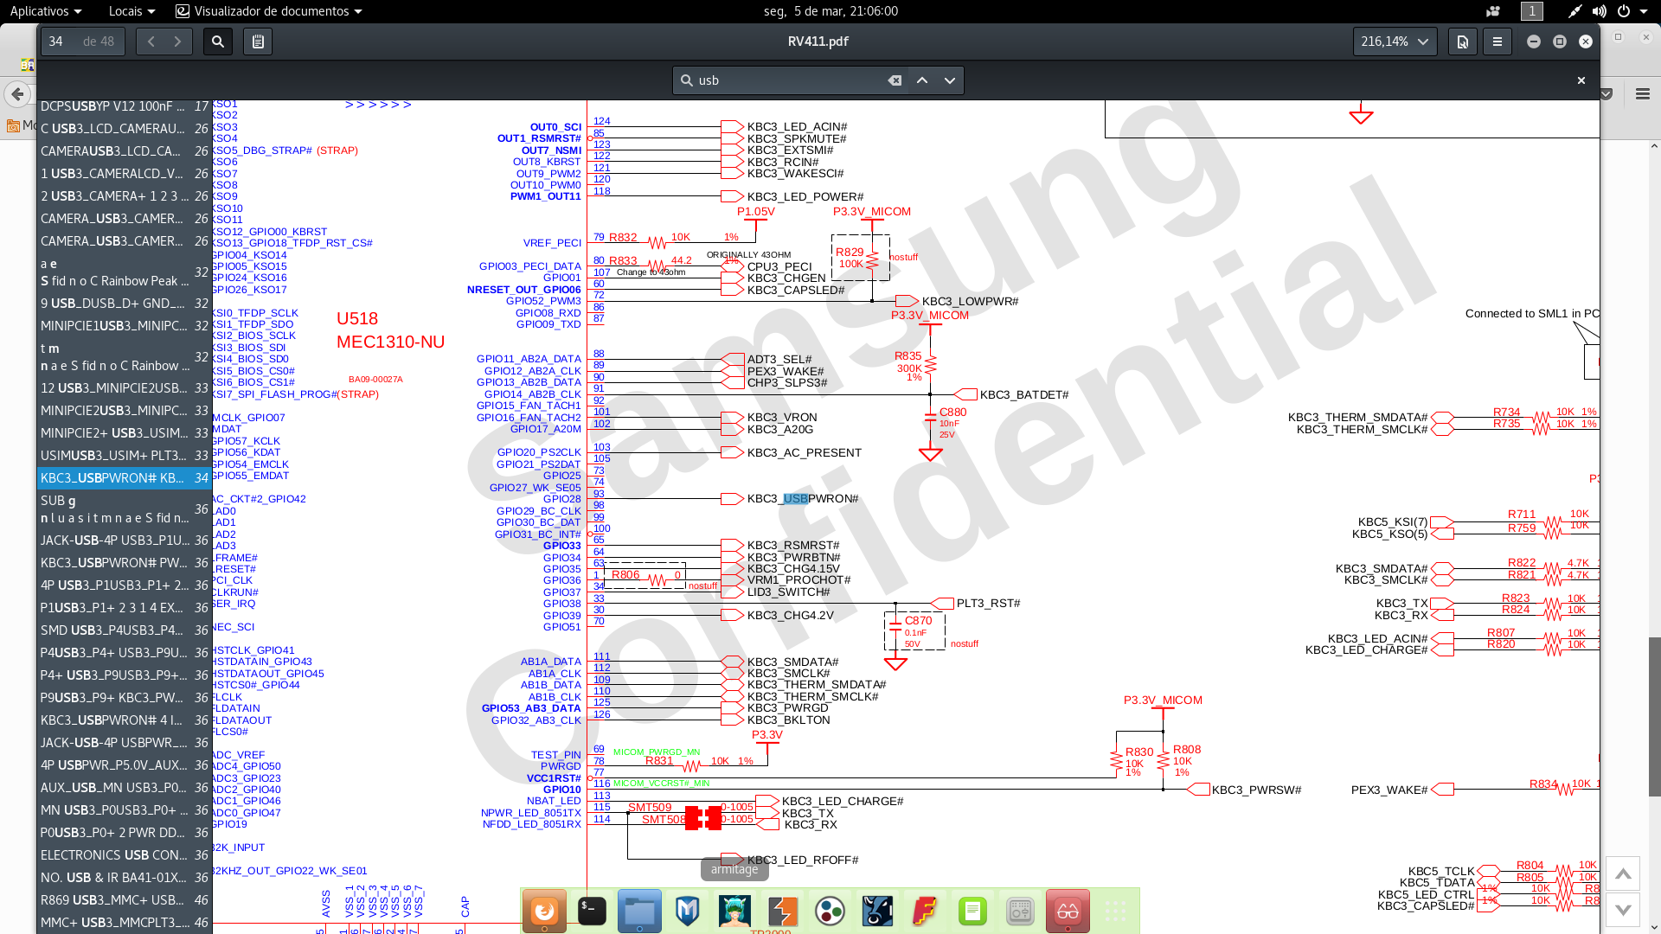This screenshot has height=934, width=1661.
Task: Find the next usb match
Action: click(950, 80)
